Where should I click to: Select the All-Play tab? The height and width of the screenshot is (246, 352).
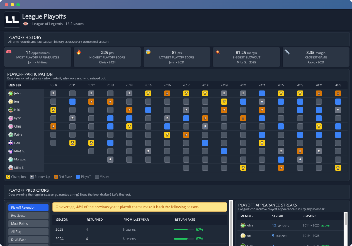[x=28, y=232]
